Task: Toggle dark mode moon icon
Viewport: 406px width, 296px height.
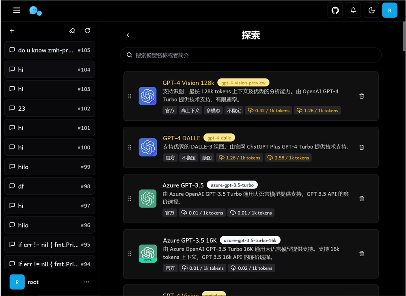Action: 371,11
